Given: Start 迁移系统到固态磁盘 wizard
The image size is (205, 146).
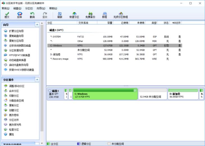Looking at the screenshot, I should [17, 46].
